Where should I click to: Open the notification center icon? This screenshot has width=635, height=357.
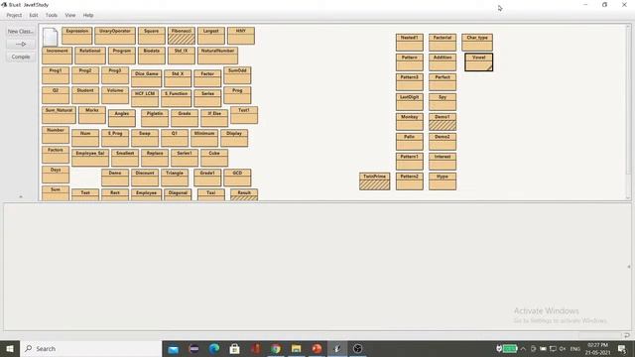tap(622, 348)
